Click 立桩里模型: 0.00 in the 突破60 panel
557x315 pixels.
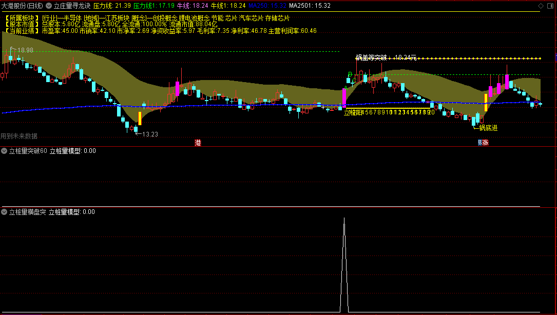[72, 151]
